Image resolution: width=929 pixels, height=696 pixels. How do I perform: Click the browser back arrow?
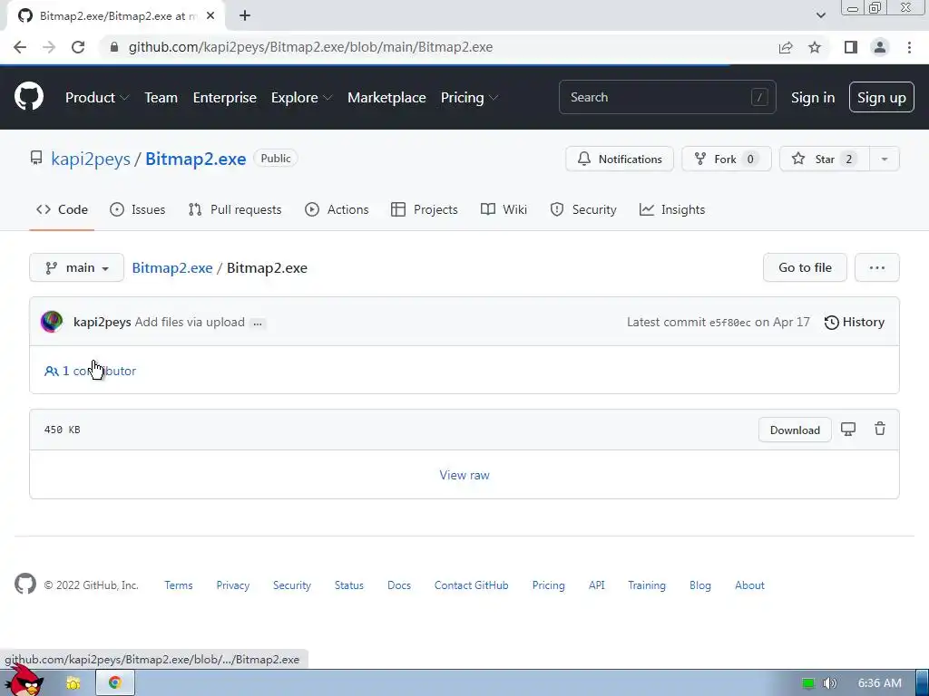[x=20, y=47]
